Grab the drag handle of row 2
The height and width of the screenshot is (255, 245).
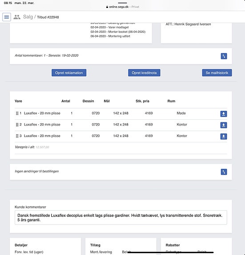click(x=17, y=125)
